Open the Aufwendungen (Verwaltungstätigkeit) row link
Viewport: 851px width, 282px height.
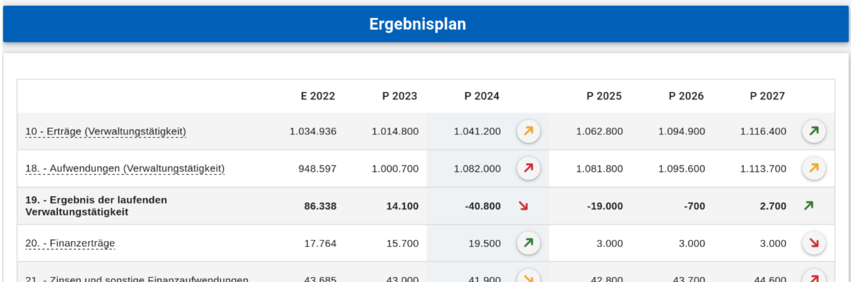point(125,169)
